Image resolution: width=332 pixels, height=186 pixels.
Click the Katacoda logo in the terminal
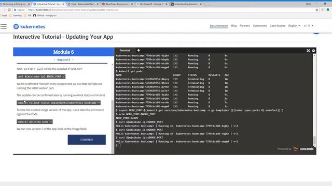pyautogui.click(x=303, y=149)
